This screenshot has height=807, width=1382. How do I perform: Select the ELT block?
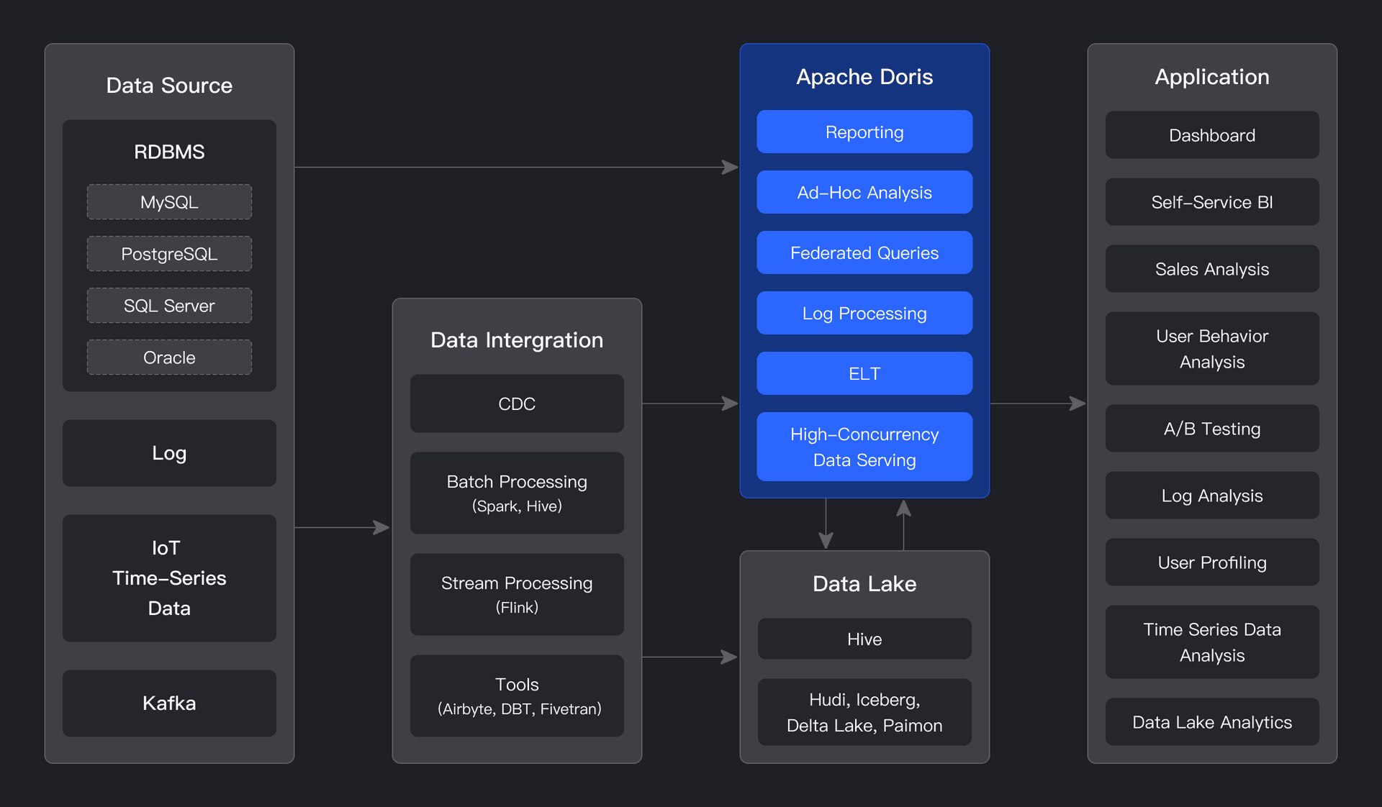[x=864, y=373]
